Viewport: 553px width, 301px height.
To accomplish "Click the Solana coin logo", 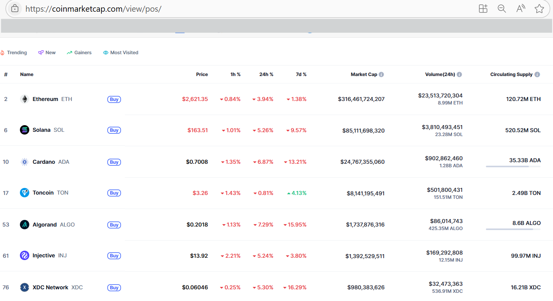I will (25, 130).
